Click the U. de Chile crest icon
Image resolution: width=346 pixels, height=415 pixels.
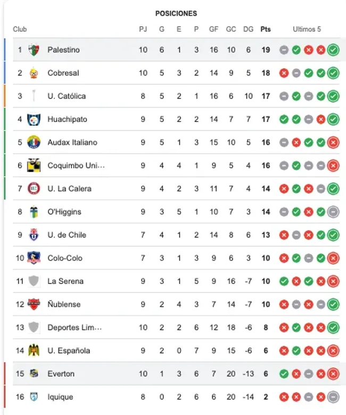point(34,235)
